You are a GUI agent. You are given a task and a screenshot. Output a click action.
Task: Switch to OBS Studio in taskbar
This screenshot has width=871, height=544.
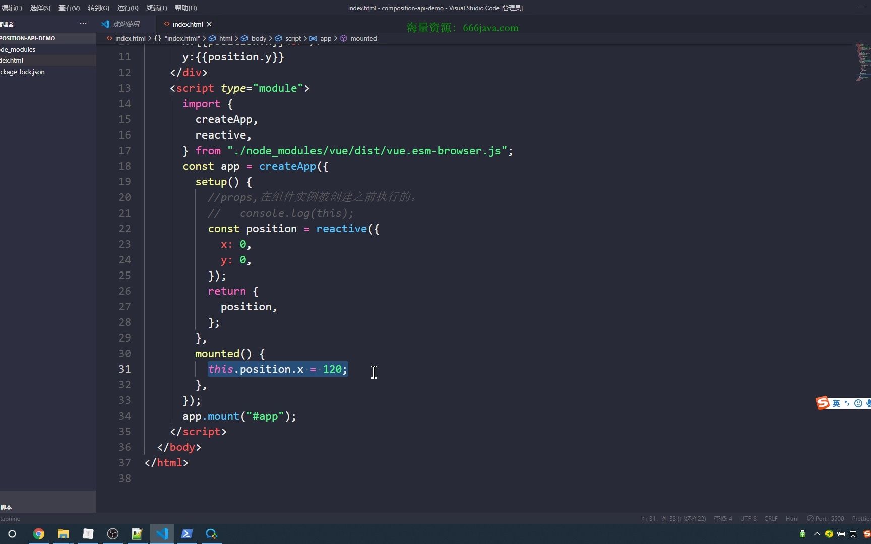tap(113, 534)
